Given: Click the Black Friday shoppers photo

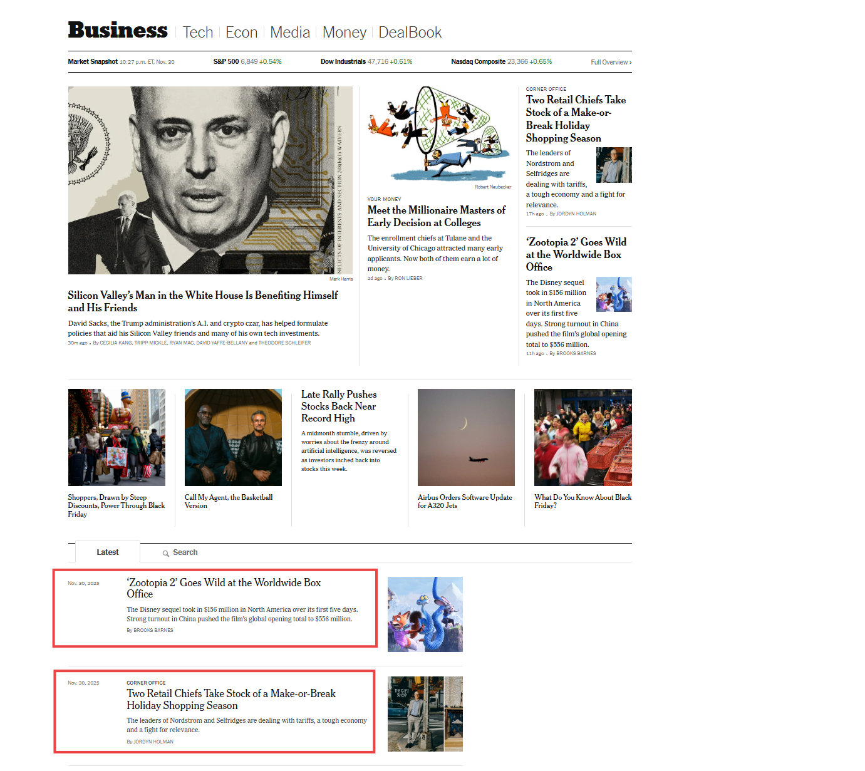Looking at the screenshot, I should click(117, 437).
